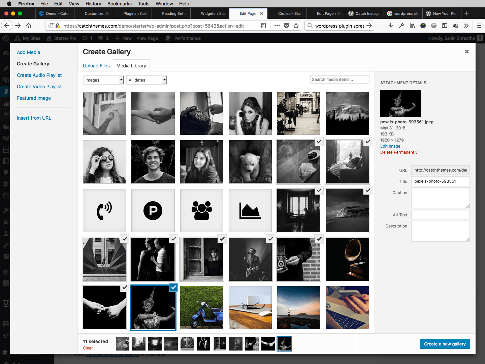Image resolution: width=485 pixels, height=364 pixels.
Task: Toggle the sidebar icon in the toolbar
Action: point(445,26)
